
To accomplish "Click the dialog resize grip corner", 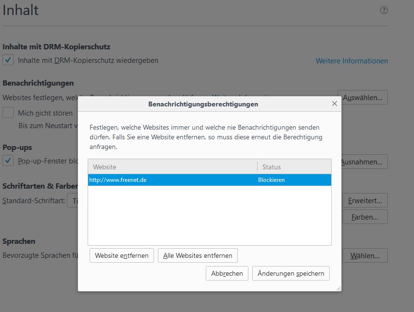I will click(x=338, y=288).
